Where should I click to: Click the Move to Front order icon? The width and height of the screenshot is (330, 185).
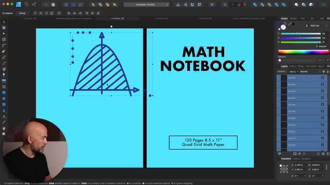(114, 5)
